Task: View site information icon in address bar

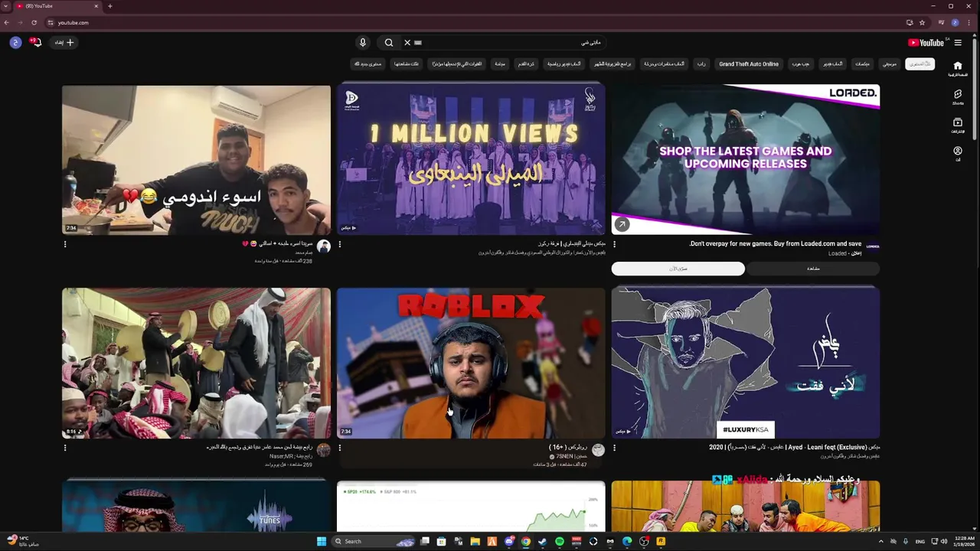Action: point(51,23)
